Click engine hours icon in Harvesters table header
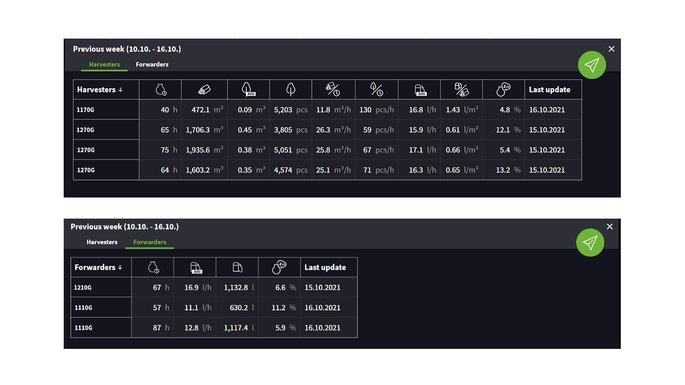Viewport: 685px width, 385px height. (160, 90)
